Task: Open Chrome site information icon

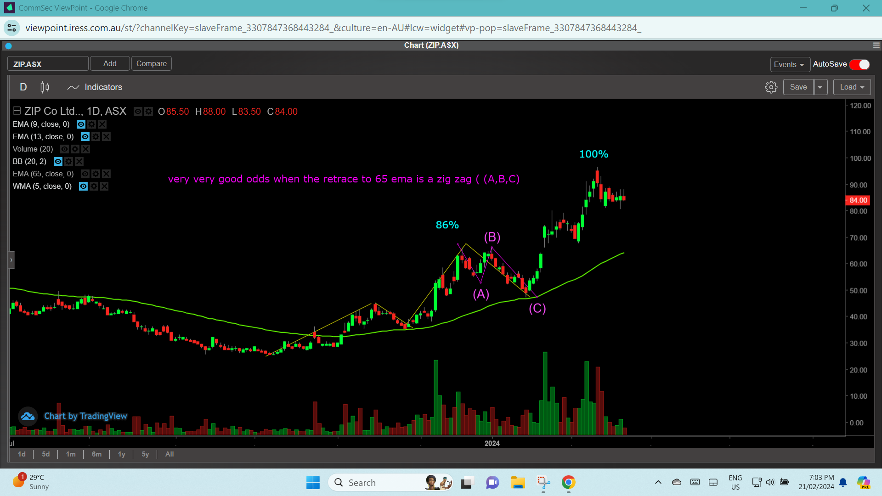Action: tap(12, 28)
